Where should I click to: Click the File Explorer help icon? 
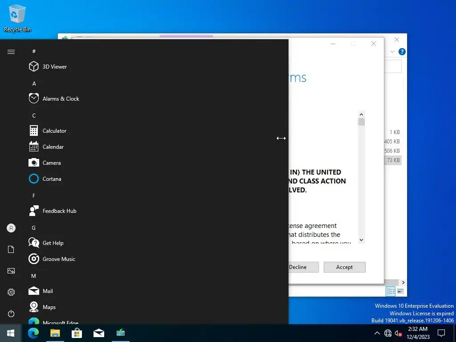(x=402, y=52)
